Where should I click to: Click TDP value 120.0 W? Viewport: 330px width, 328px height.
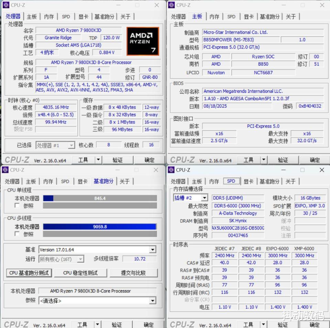coord(111,38)
